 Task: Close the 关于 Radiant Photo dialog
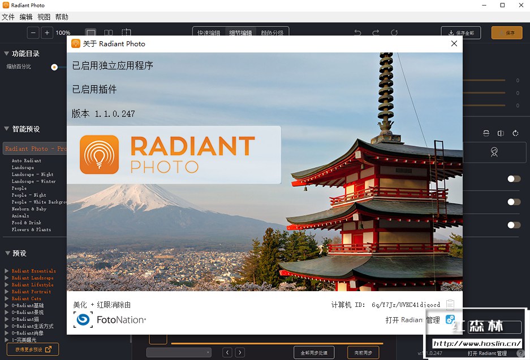pyautogui.click(x=454, y=43)
